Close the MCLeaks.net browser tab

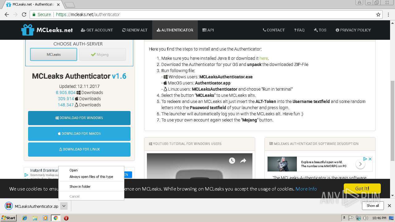click(x=58, y=4)
